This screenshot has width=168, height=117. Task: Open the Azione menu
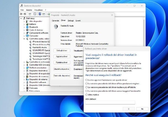[29, 10]
